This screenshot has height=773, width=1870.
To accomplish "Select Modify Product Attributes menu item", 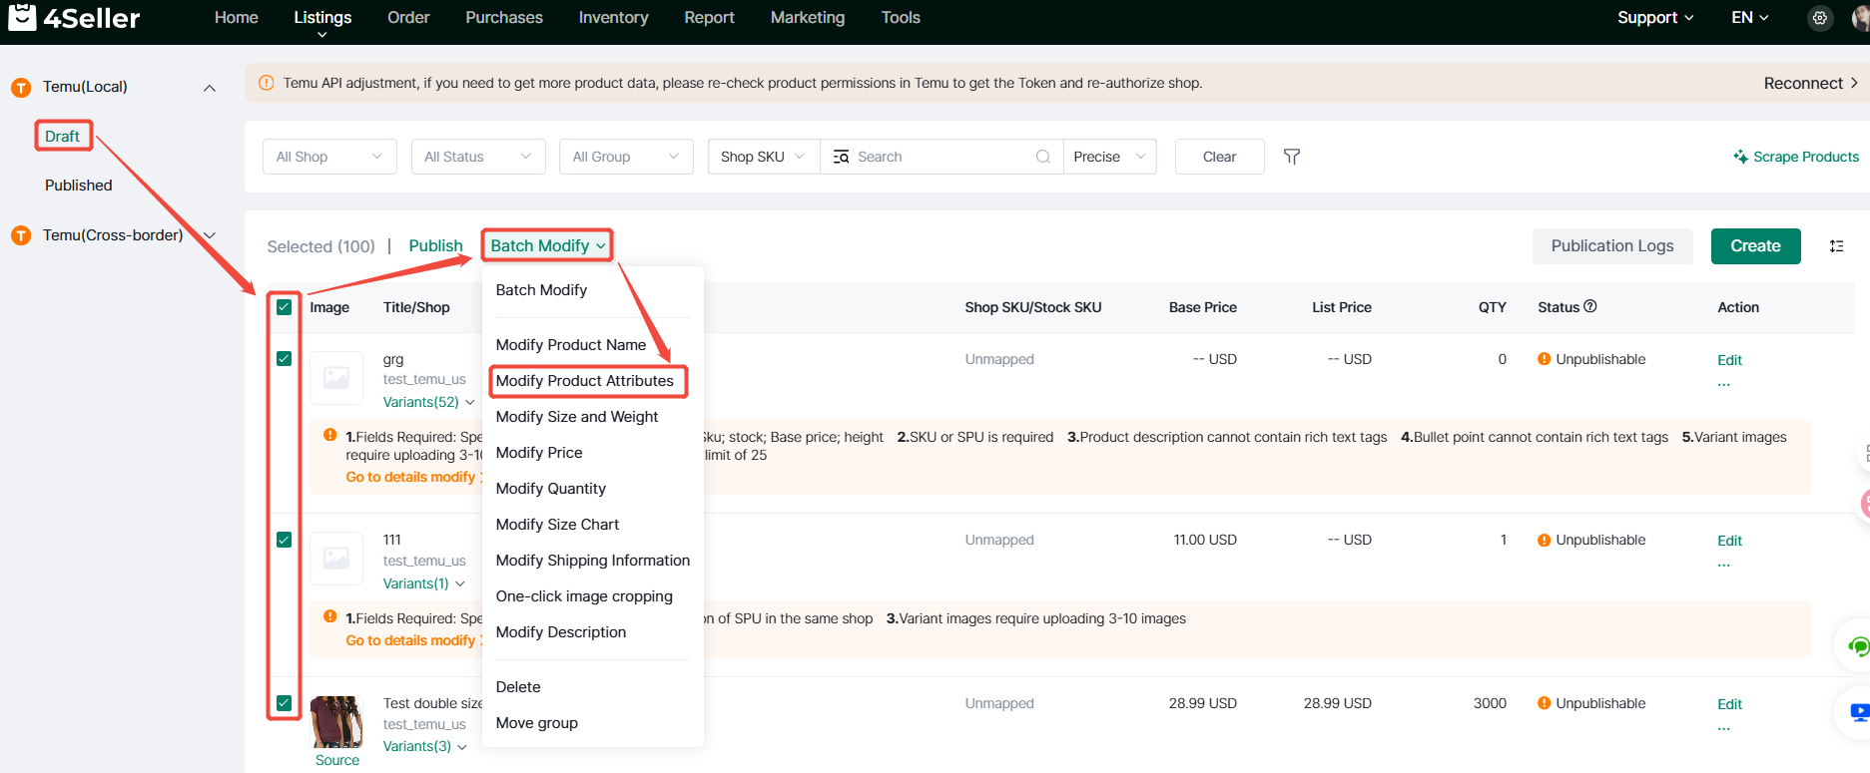I will (x=585, y=381).
